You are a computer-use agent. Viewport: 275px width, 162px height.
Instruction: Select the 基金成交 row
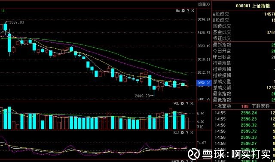pos(244,32)
